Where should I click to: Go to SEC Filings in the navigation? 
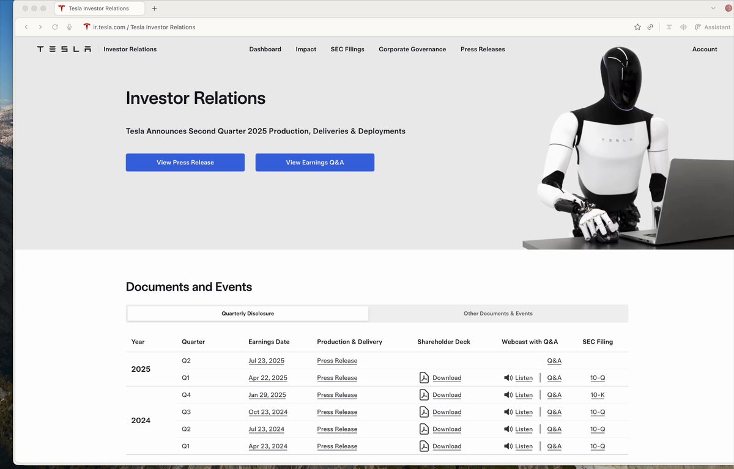[x=347, y=49]
